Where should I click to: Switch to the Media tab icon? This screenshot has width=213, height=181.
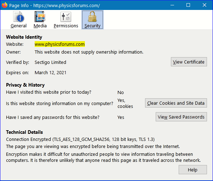click(x=40, y=20)
